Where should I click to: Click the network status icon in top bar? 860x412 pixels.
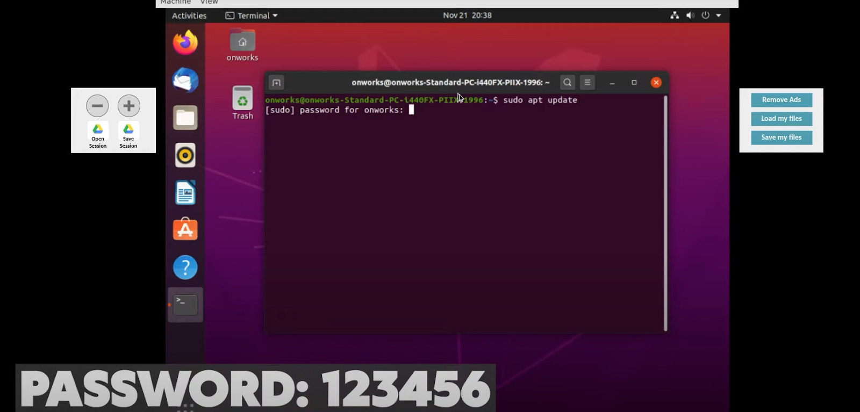click(x=675, y=16)
